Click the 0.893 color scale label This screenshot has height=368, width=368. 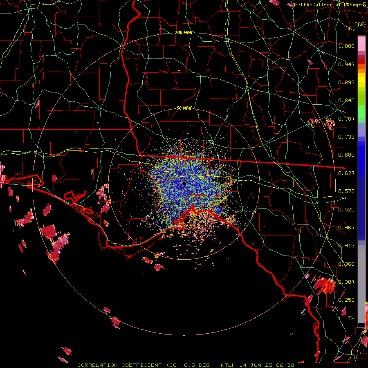[x=346, y=82]
